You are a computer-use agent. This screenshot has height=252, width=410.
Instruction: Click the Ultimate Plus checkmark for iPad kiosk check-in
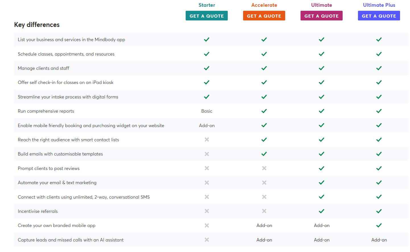click(x=379, y=82)
